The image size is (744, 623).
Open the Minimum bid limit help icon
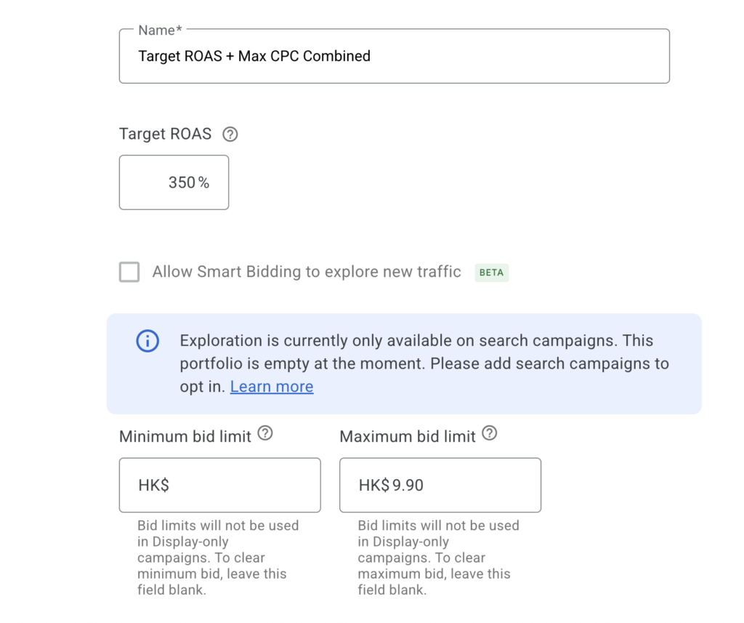[x=265, y=433]
